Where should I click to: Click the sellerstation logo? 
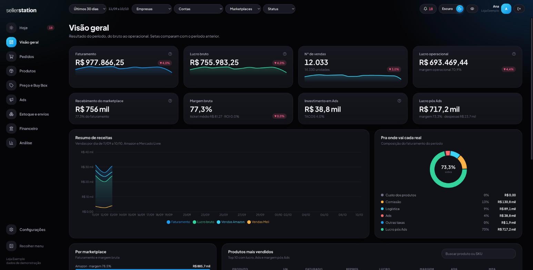21,10
